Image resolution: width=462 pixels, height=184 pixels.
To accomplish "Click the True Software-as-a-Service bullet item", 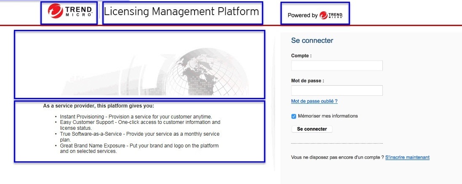I will 139,137.
